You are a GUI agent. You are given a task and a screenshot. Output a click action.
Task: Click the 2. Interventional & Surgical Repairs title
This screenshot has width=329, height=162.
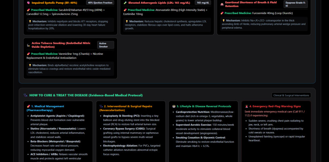click(126, 108)
